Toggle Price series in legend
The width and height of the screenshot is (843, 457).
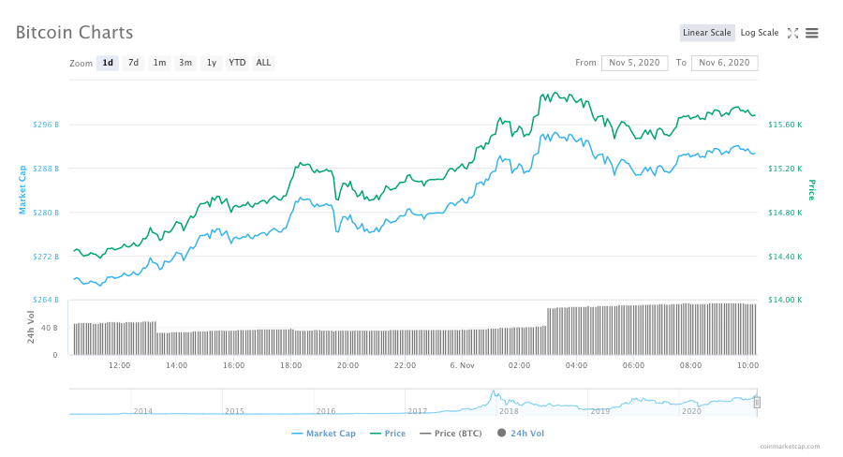tap(388, 434)
